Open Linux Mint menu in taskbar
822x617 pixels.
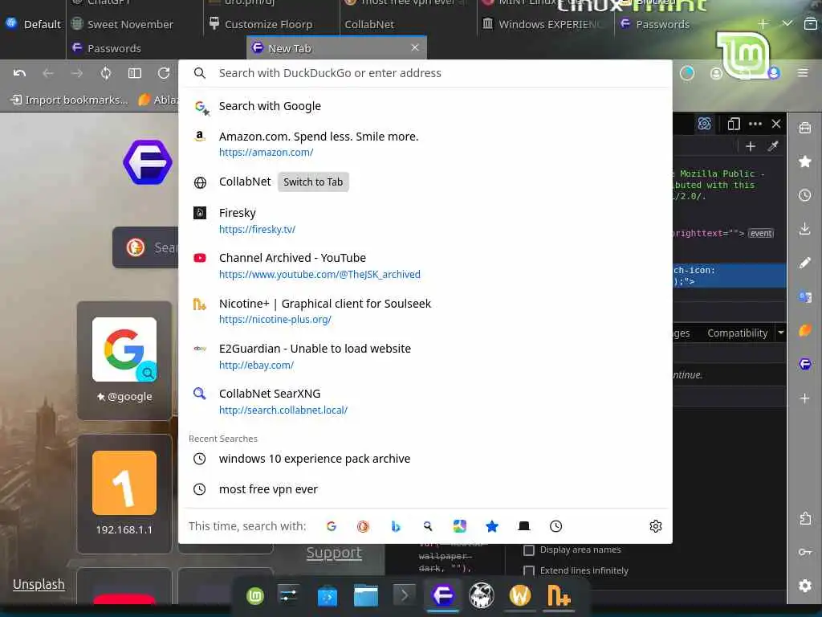255,596
